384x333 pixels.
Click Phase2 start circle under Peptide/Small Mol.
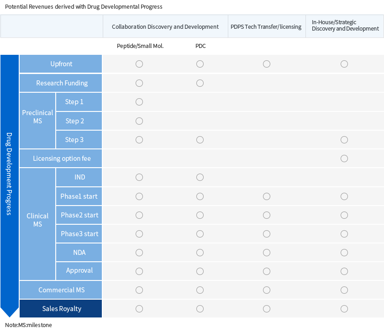coord(139,215)
